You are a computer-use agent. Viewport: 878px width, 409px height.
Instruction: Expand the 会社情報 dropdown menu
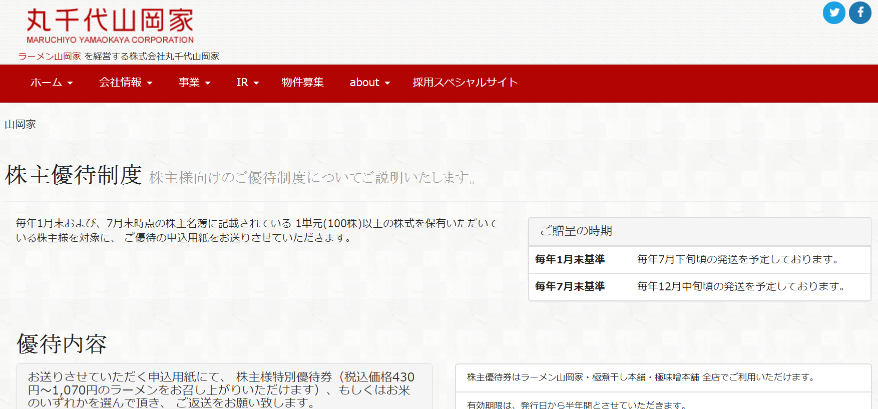(126, 83)
